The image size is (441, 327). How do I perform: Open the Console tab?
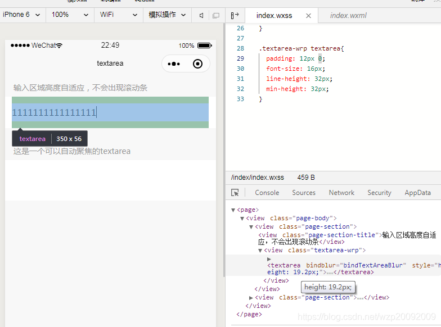click(267, 192)
